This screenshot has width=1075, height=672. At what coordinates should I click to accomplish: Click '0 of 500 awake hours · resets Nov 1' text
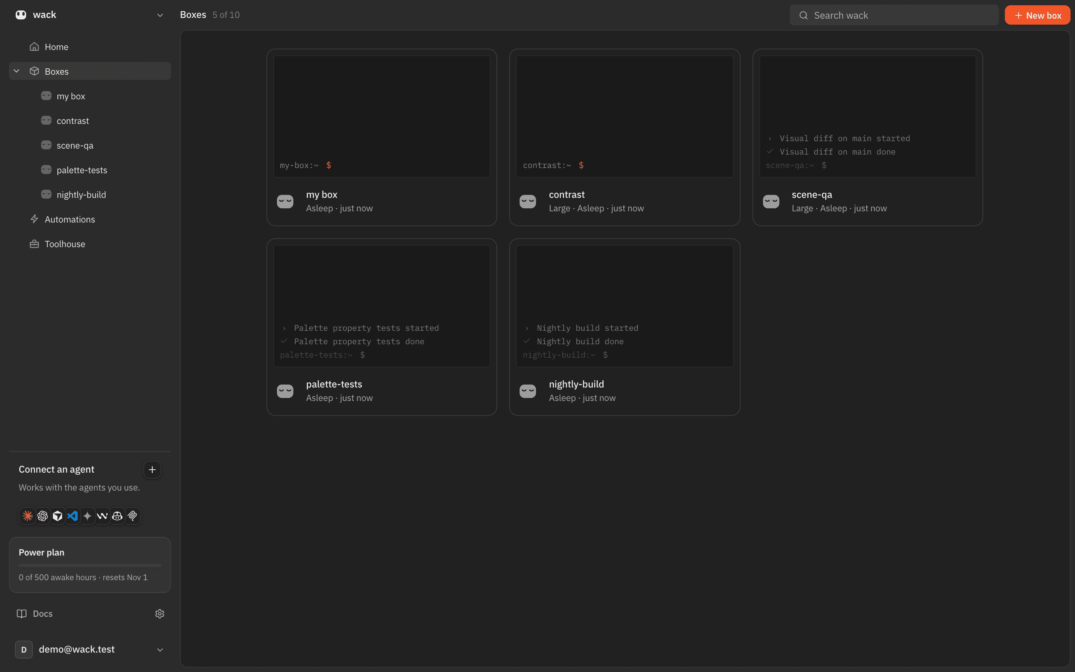pyautogui.click(x=83, y=577)
